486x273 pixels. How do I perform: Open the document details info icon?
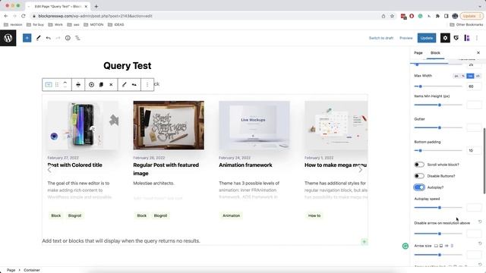coord(68,38)
